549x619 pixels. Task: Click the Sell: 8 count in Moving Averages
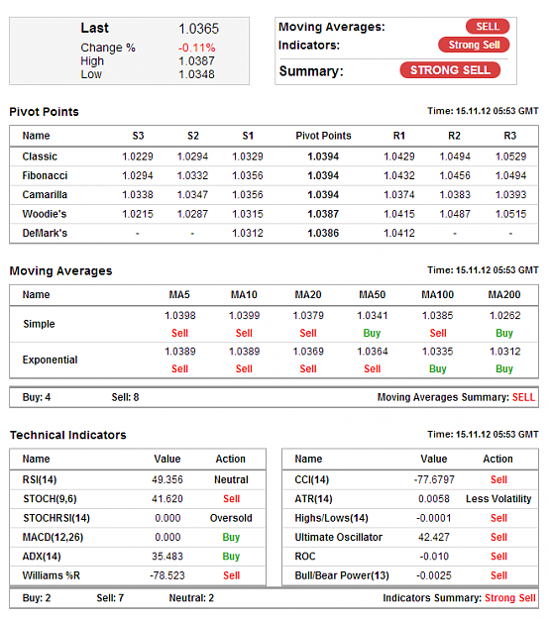coord(125,397)
